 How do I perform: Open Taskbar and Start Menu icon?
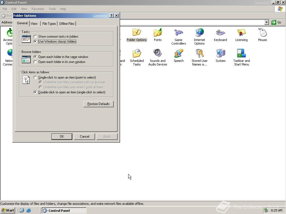click(242, 57)
